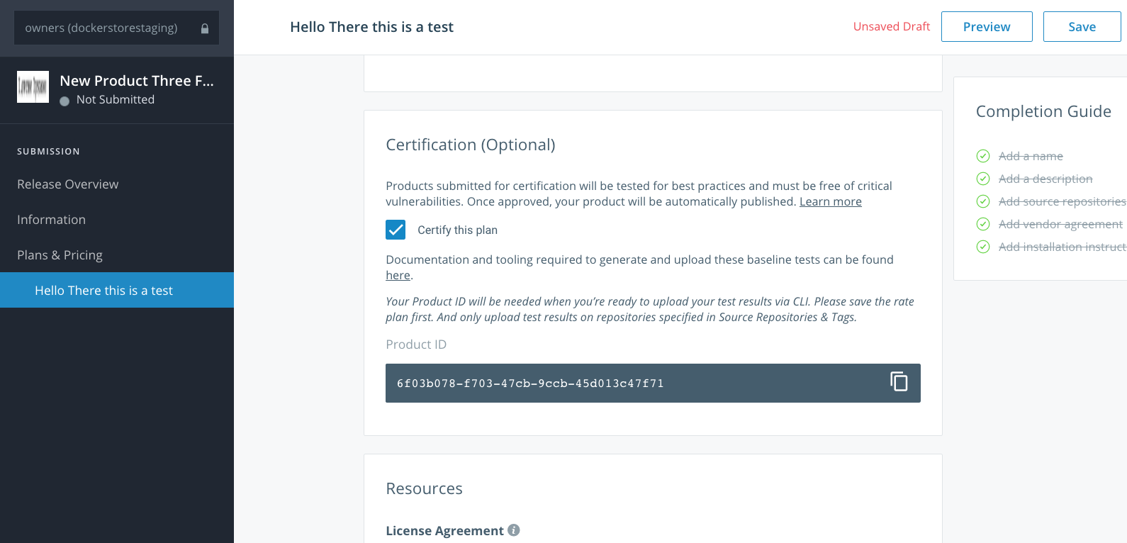
Task: Uncheck the Certify this plan checkbox
Action: coord(396,230)
